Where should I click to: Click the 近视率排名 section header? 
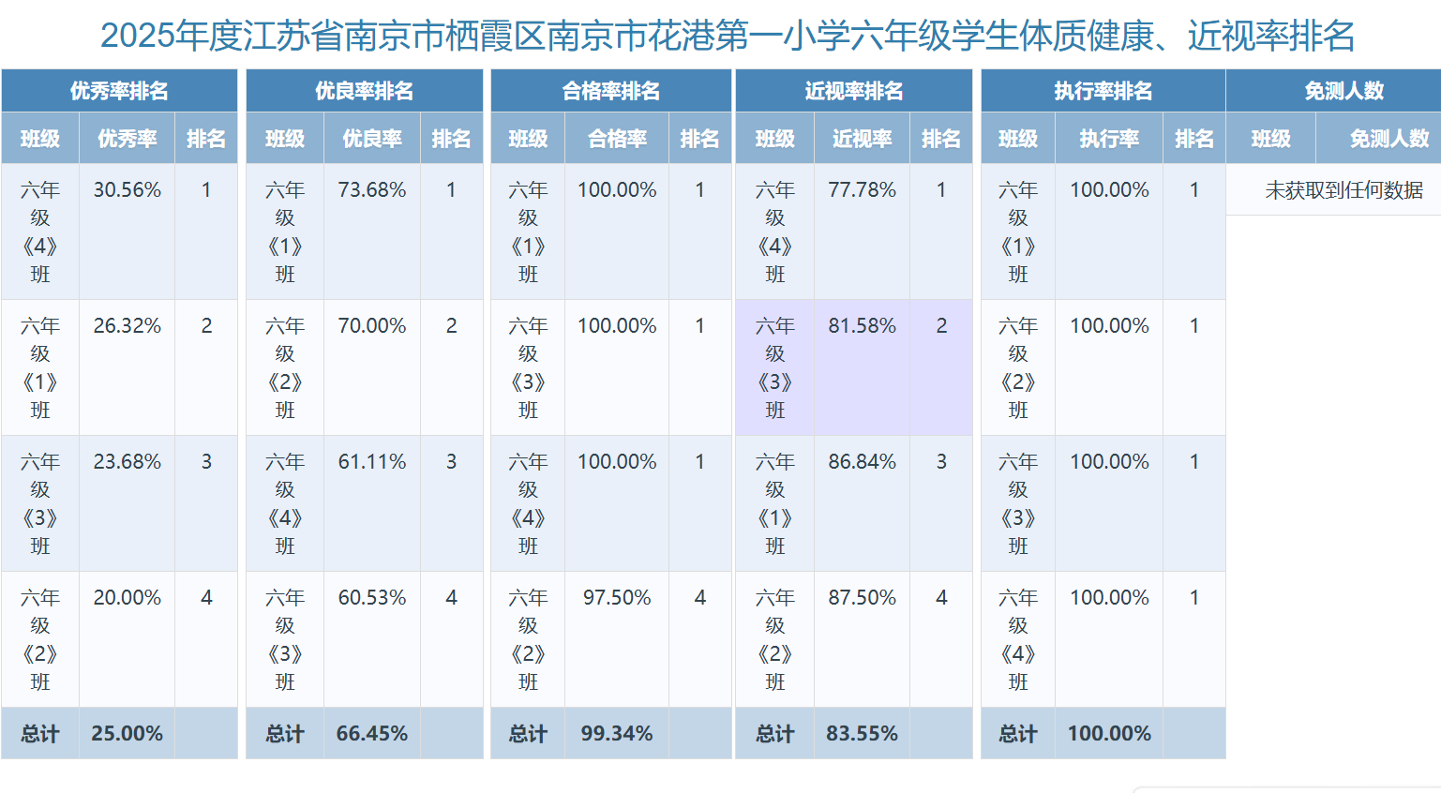(853, 91)
